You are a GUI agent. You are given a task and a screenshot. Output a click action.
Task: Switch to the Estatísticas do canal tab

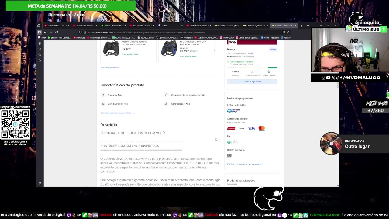(198, 26)
